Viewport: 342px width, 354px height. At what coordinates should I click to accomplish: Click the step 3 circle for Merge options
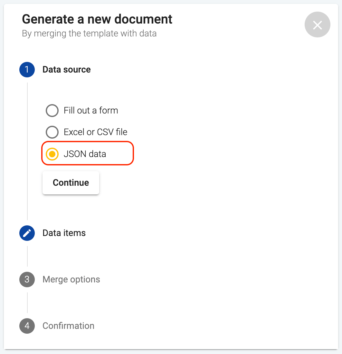(27, 279)
